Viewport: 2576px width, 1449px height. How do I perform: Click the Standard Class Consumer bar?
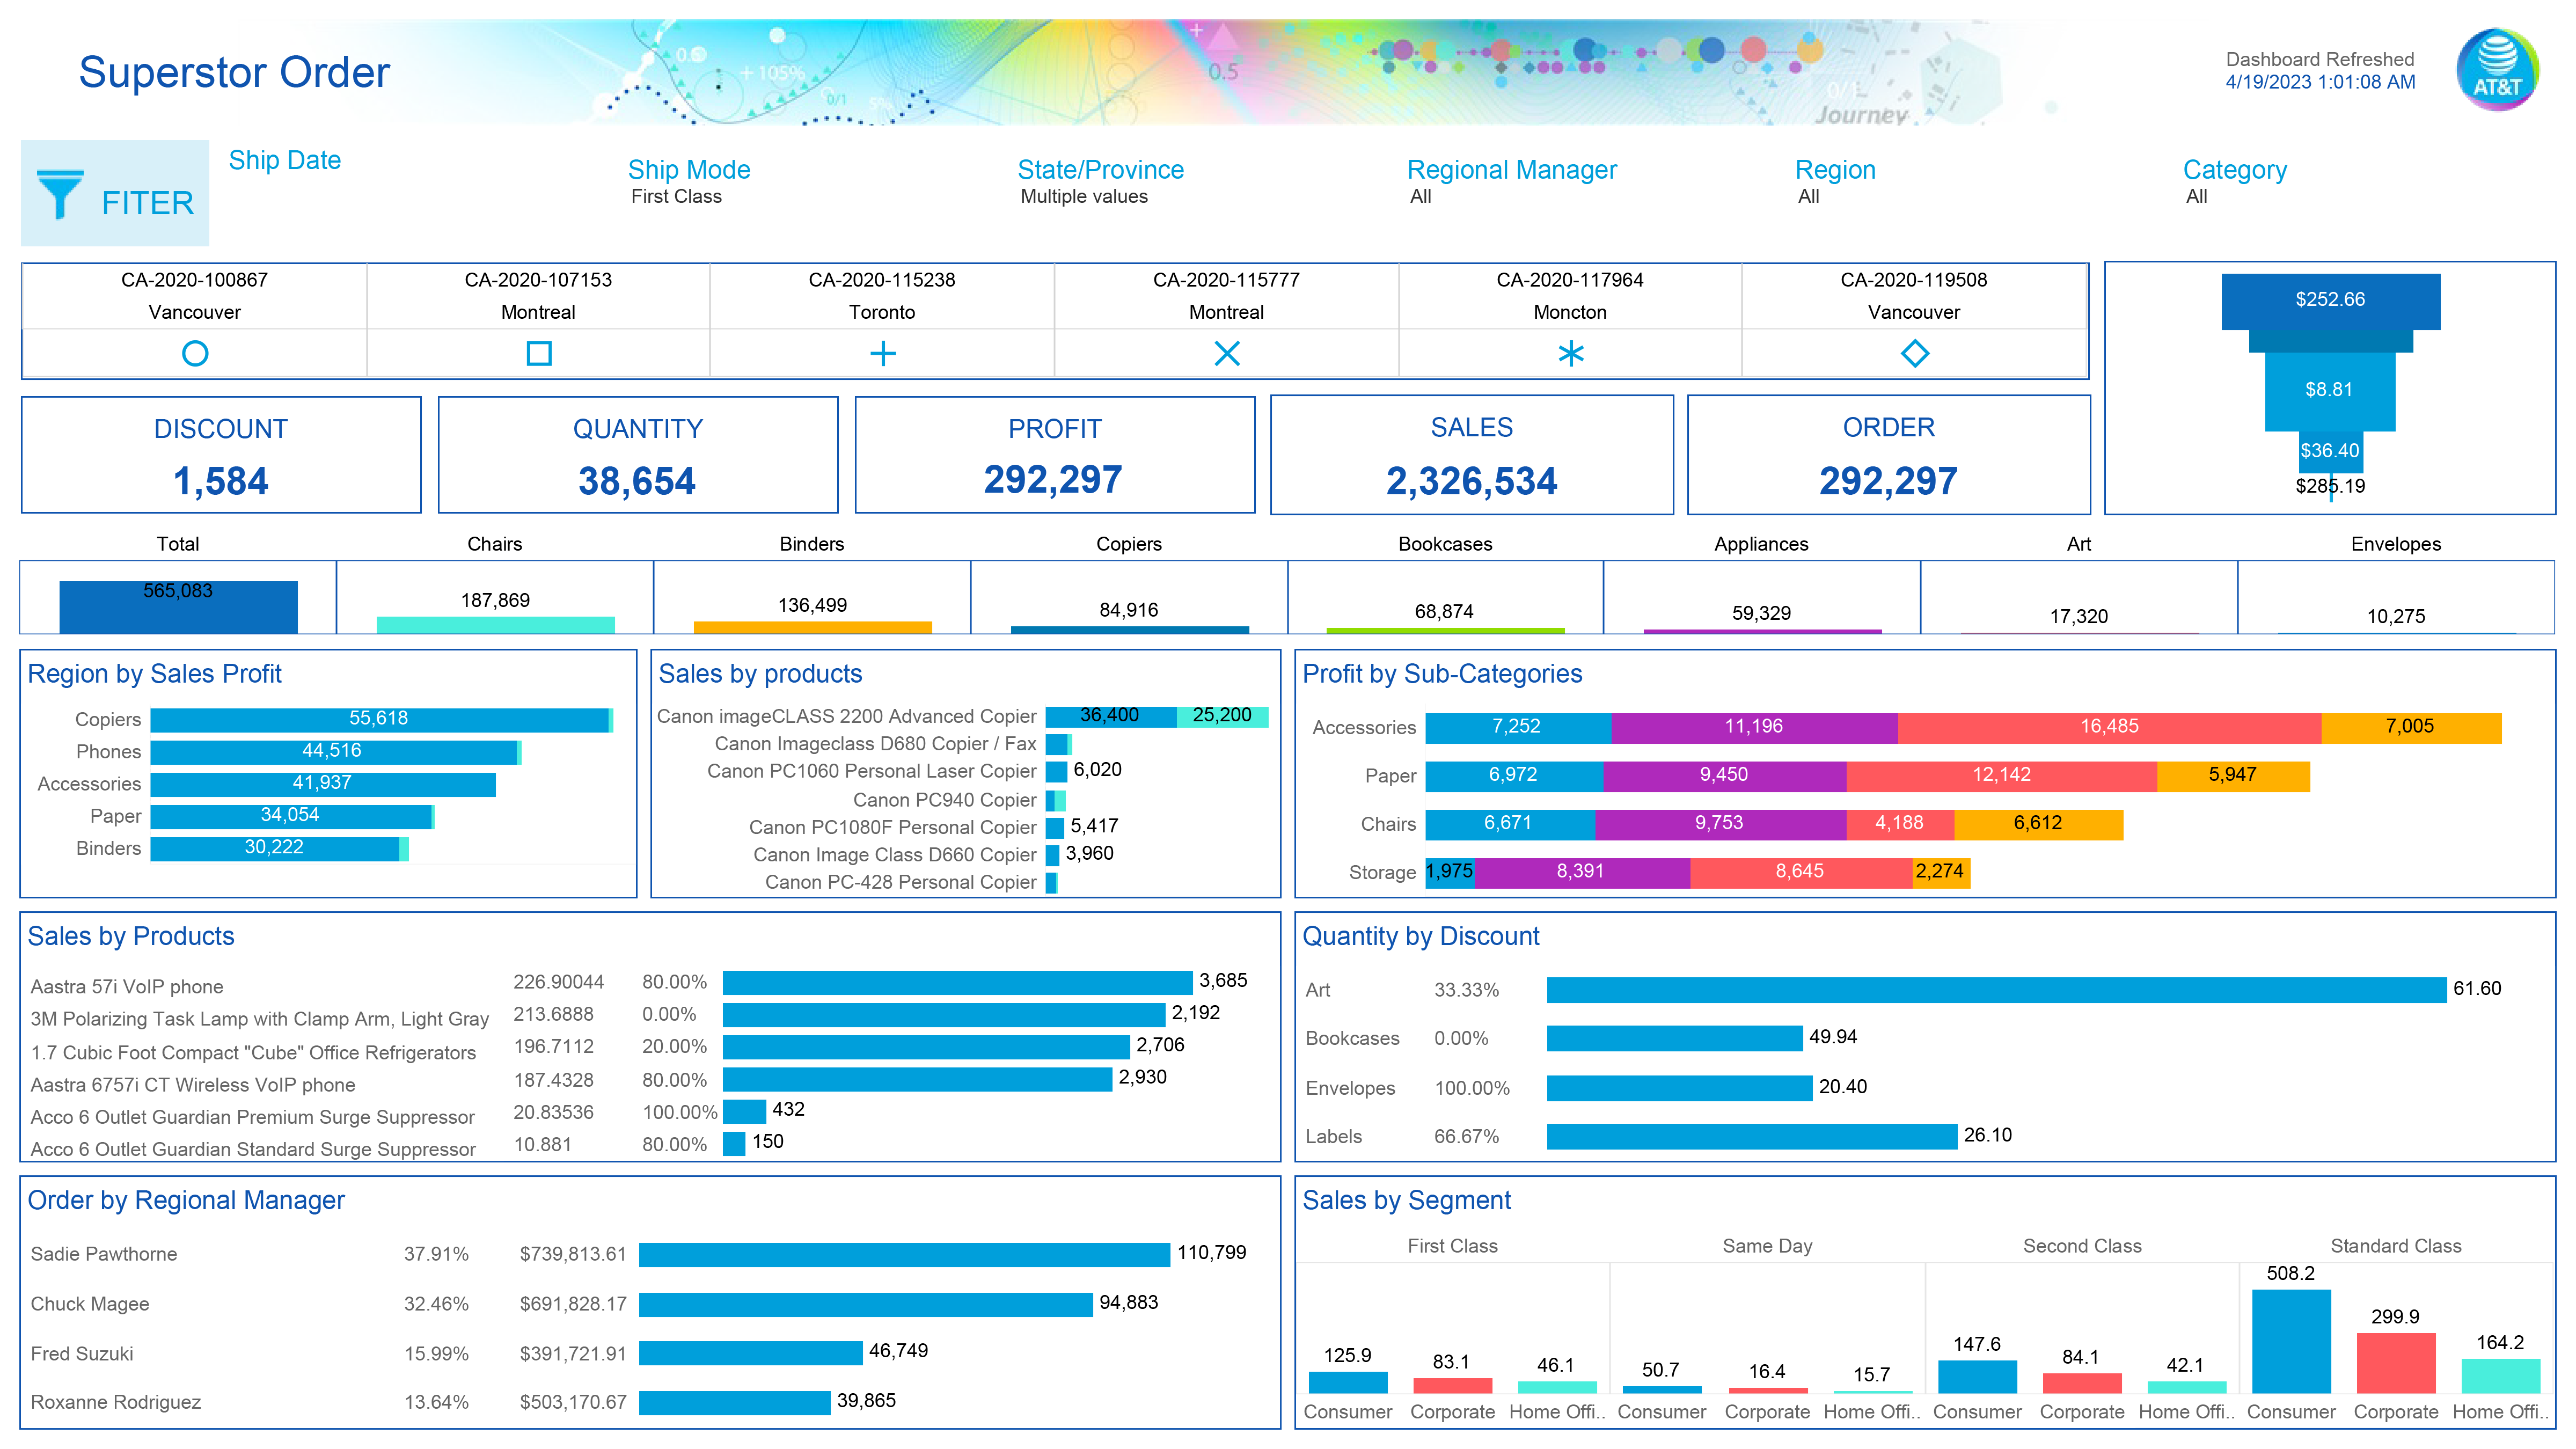(2291, 1341)
